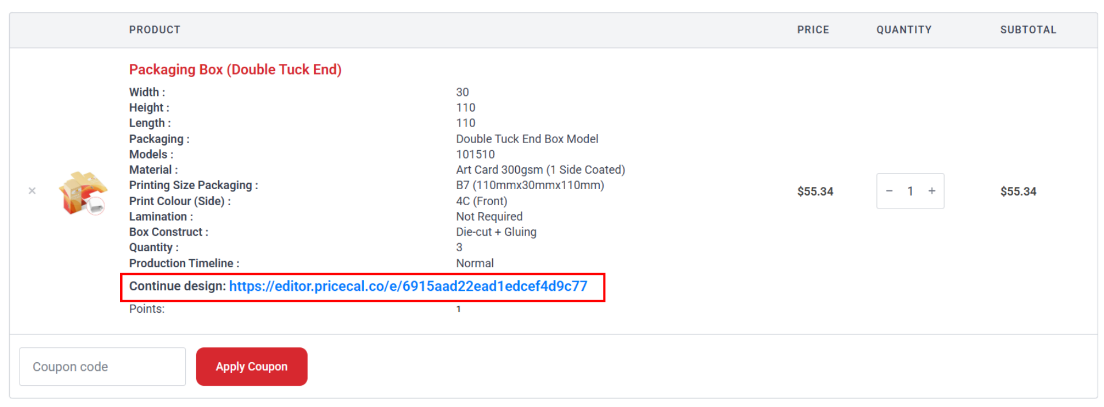Screen dimensions: 1104x407
Task: Click the QUANTITY column header
Action: 903,30
